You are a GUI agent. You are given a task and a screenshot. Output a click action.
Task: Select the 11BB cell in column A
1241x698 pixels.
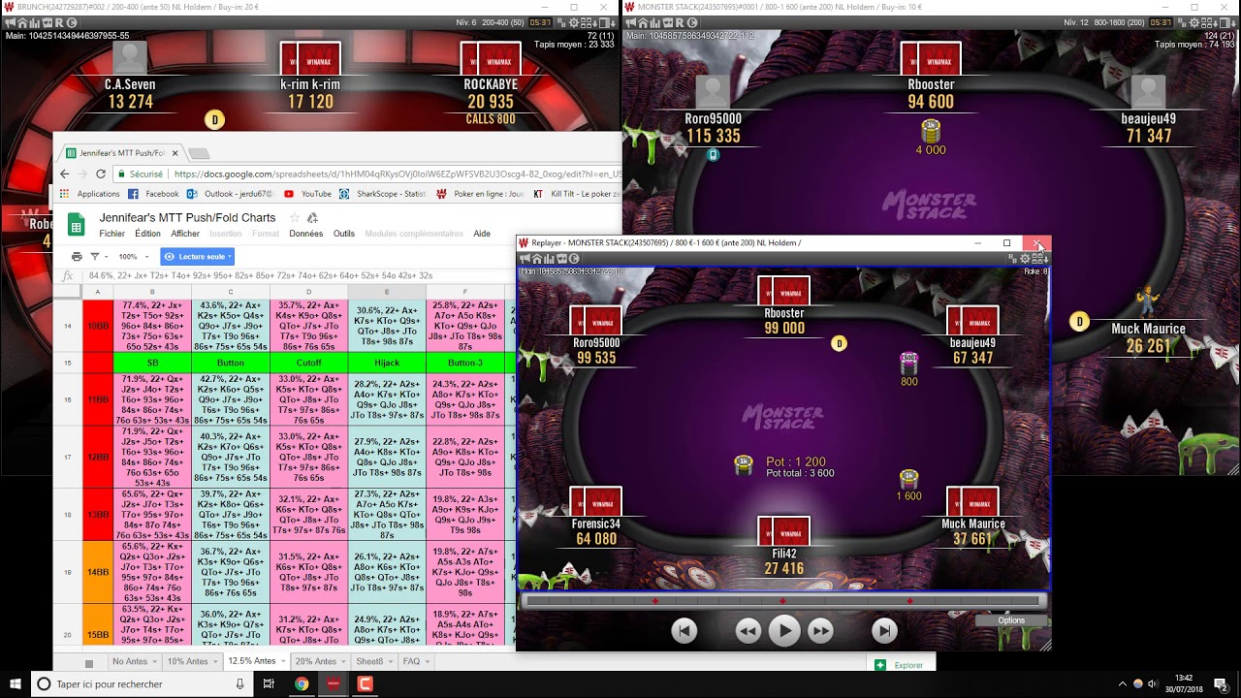pyautogui.click(x=98, y=399)
